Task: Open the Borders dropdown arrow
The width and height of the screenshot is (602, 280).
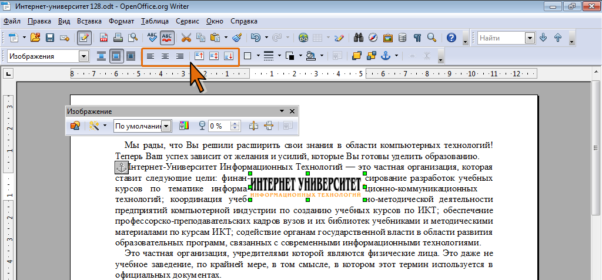Action: point(259,56)
